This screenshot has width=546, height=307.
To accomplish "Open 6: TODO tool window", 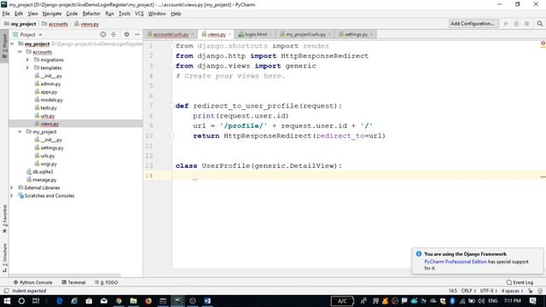I will [x=106, y=282].
